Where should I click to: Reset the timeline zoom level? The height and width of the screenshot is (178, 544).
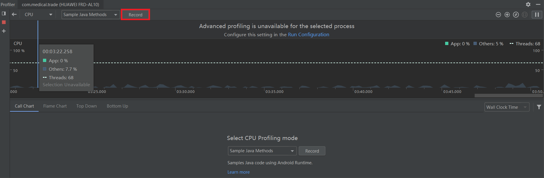(516, 15)
